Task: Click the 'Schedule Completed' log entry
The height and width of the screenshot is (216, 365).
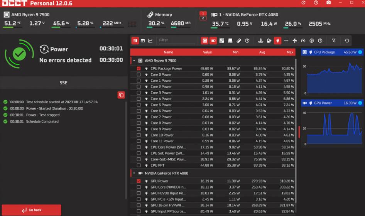Action: point(42,121)
